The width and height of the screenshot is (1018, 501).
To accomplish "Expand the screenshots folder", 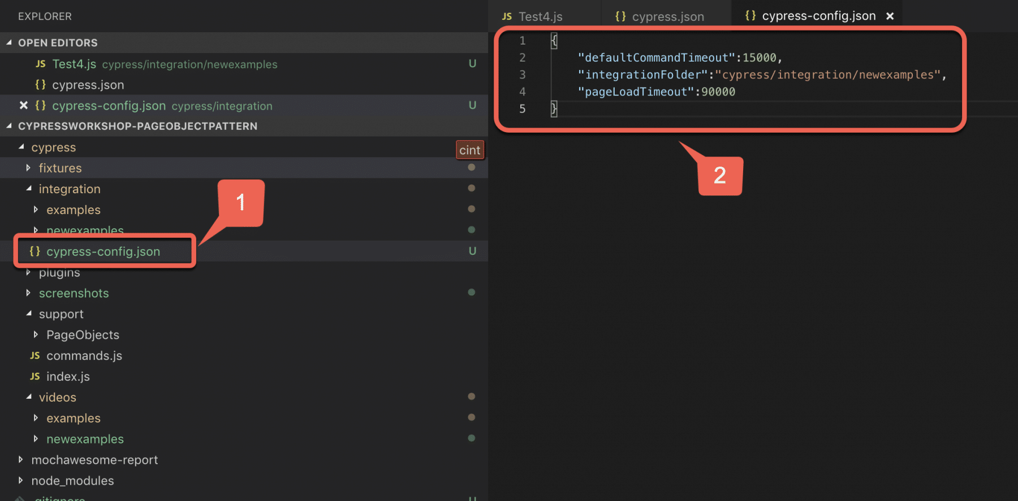I will [x=28, y=293].
